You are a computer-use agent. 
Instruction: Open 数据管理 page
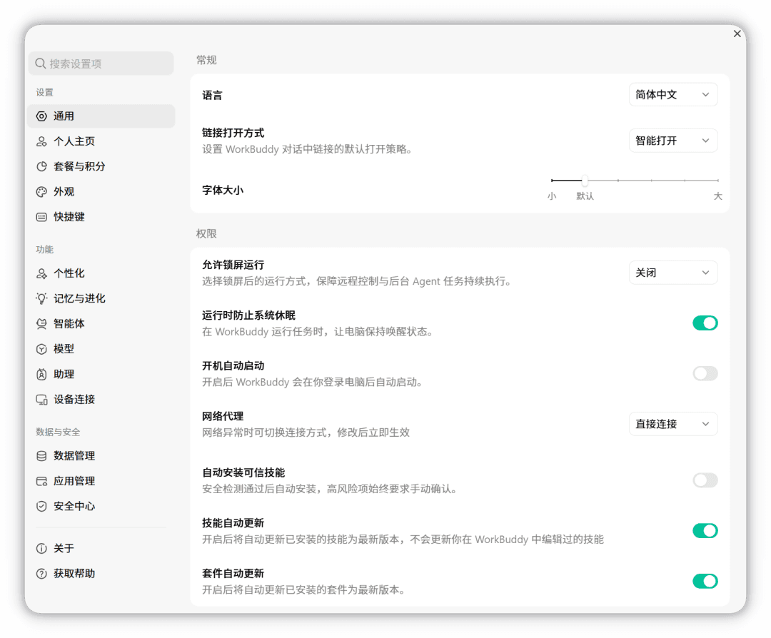[x=101, y=455]
